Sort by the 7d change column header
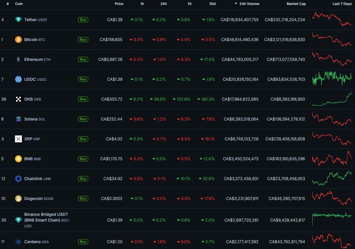This screenshot has width=355, height=249. [x=189, y=4]
